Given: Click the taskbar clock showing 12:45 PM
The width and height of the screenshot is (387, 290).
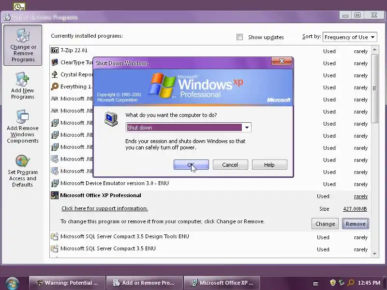Looking at the screenshot, I should coord(369,283).
